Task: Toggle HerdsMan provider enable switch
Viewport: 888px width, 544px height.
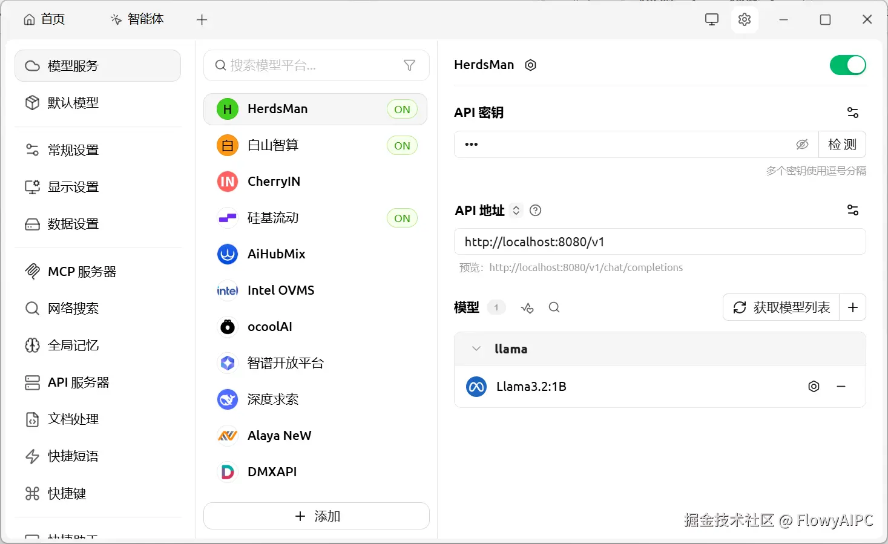Action: coord(847,65)
